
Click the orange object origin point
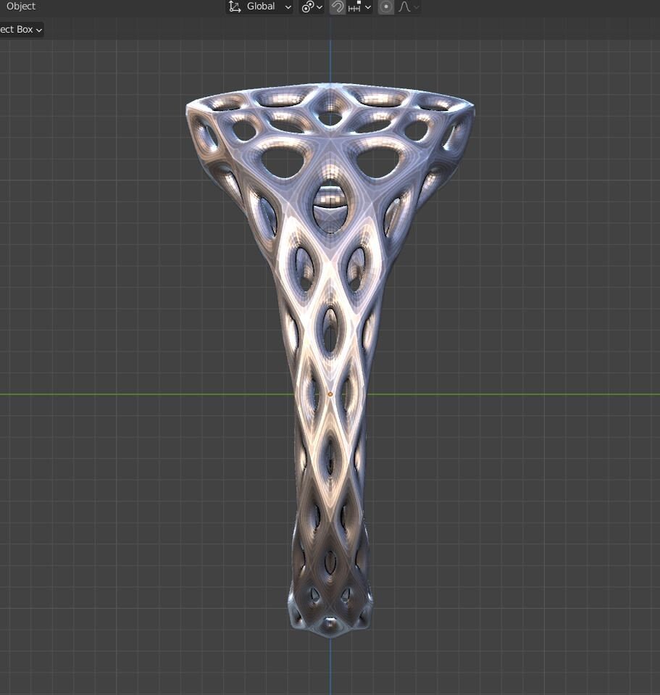[330, 394]
